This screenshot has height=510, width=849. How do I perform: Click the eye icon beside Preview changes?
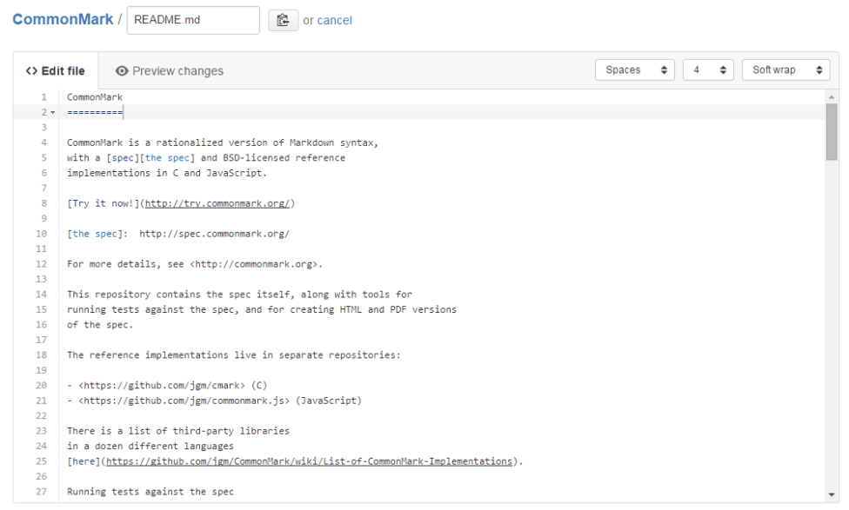click(x=122, y=71)
